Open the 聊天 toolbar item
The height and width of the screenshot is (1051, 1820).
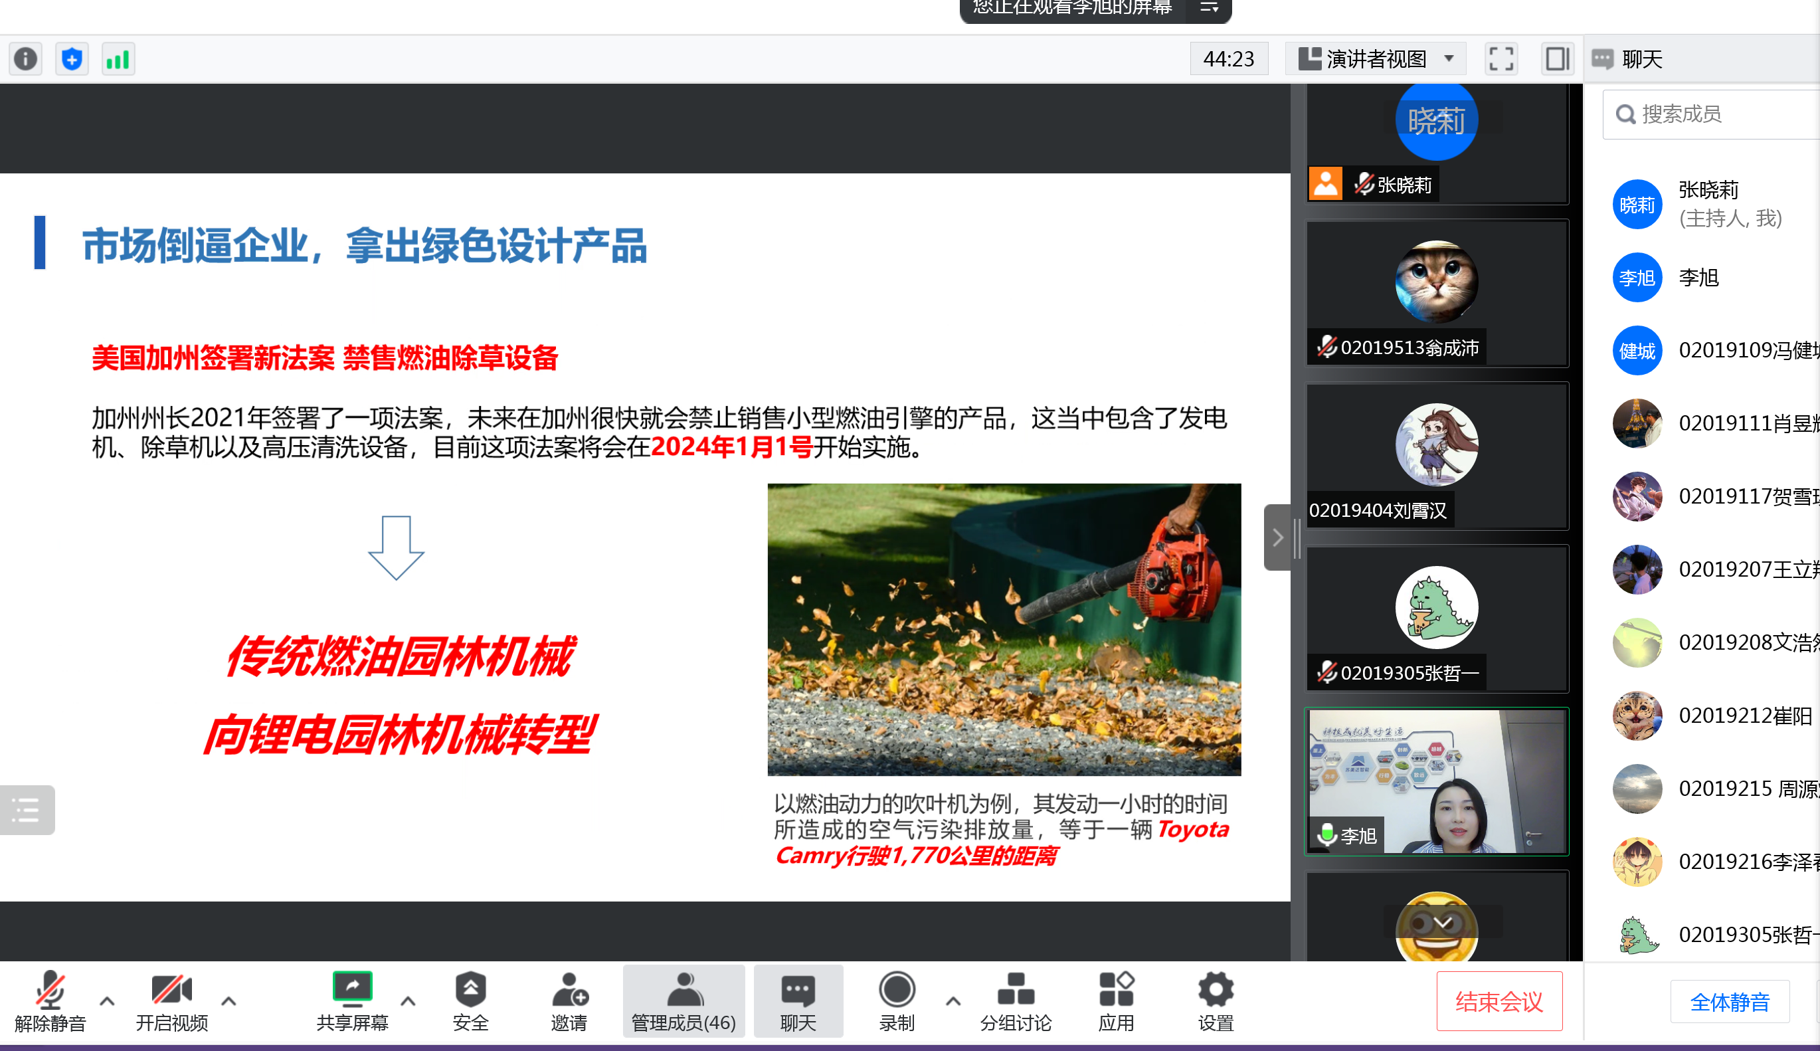click(x=798, y=1001)
